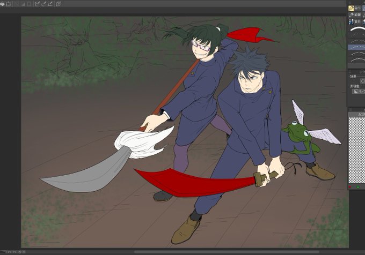365x255 pixels.
Task: Choose the thick solid white stroke brush preset
Action: coord(356,29)
